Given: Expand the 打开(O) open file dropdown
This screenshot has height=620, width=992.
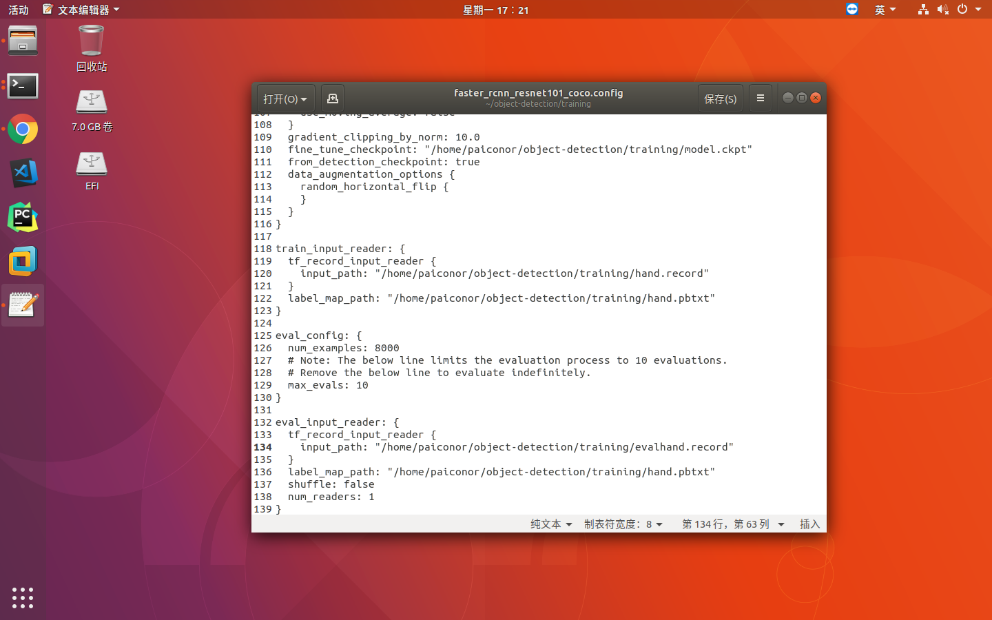Looking at the screenshot, I should click(x=285, y=99).
